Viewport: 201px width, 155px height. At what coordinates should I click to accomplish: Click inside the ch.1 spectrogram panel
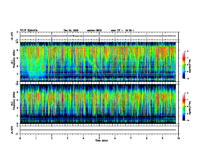tap(98, 62)
